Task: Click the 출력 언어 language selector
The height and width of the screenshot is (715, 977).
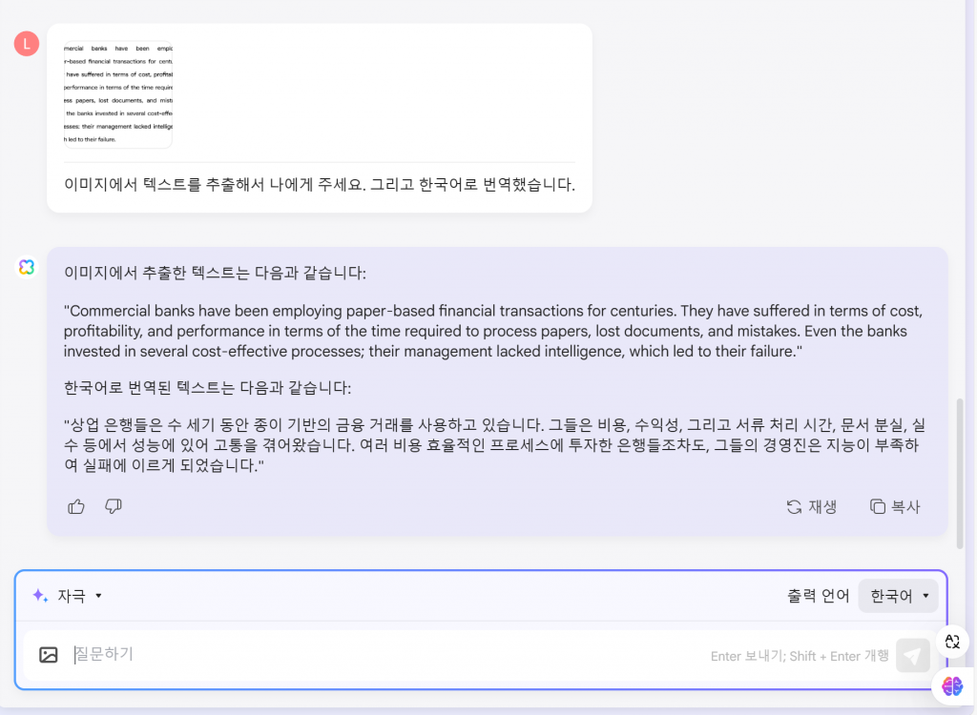Action: point(818,595)
